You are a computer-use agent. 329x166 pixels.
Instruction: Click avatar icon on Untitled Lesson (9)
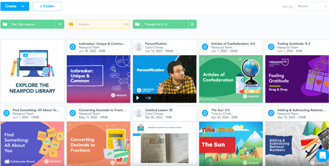point(139,113)
